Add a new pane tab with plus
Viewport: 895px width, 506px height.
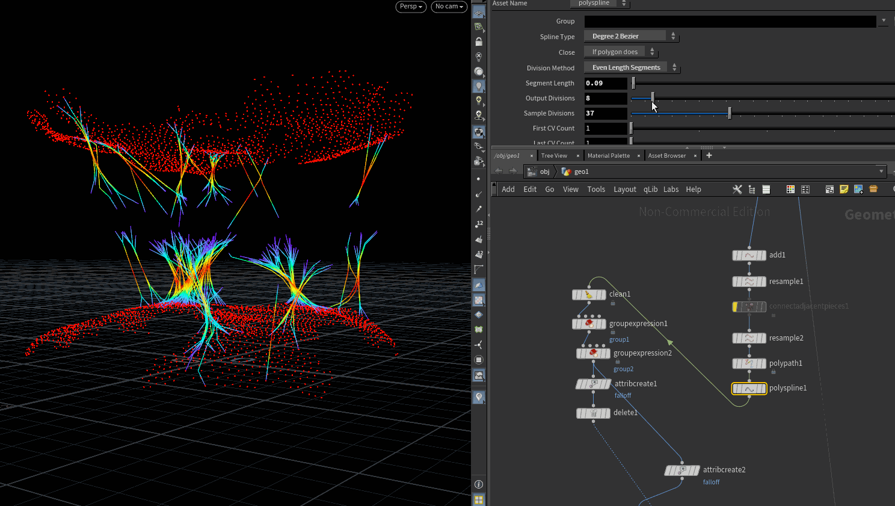[709, 155]
